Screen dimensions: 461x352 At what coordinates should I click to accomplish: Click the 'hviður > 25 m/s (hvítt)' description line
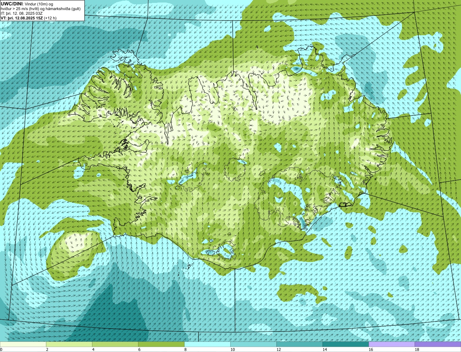[40, 9]
